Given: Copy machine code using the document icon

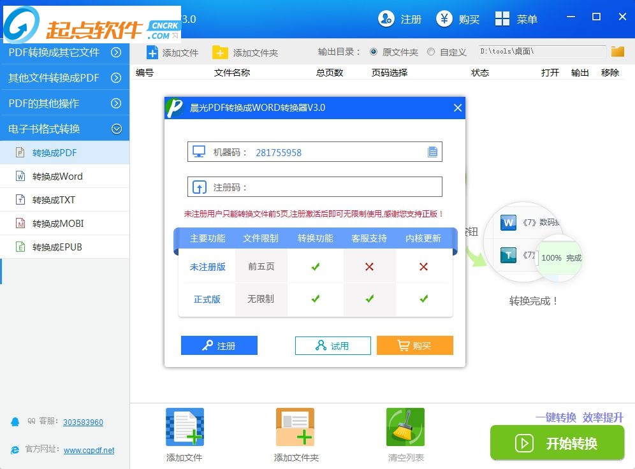Looking at the screenshot, I should (x=432, y=152).
